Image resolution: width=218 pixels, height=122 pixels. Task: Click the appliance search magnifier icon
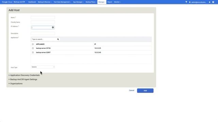pos(58,39)
